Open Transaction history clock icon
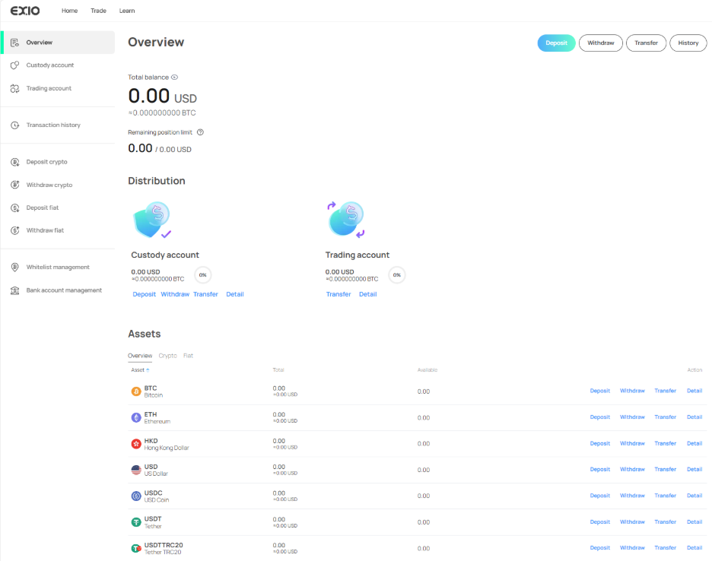Viewport: 712px width, 561px height. (14, 125)
